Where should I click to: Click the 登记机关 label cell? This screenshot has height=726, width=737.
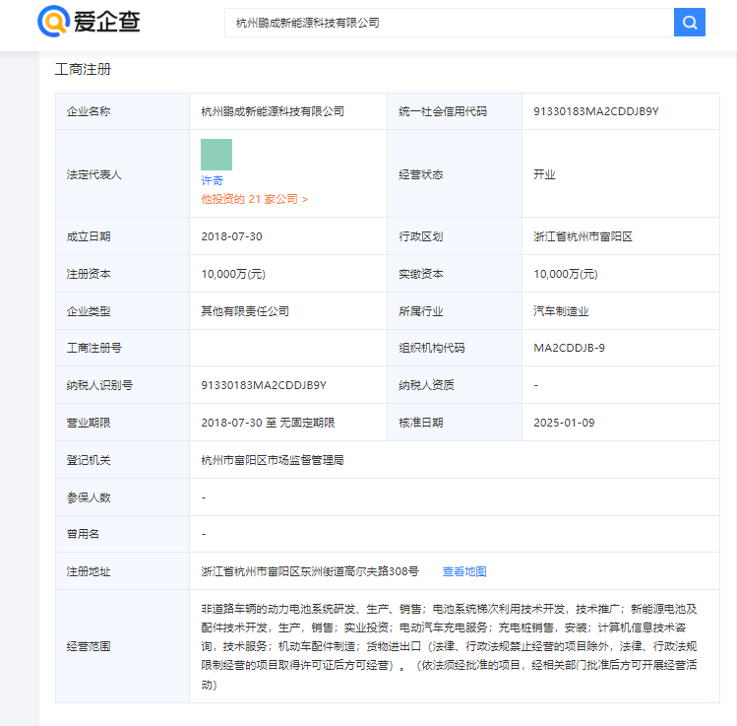(x=123, y=460)
